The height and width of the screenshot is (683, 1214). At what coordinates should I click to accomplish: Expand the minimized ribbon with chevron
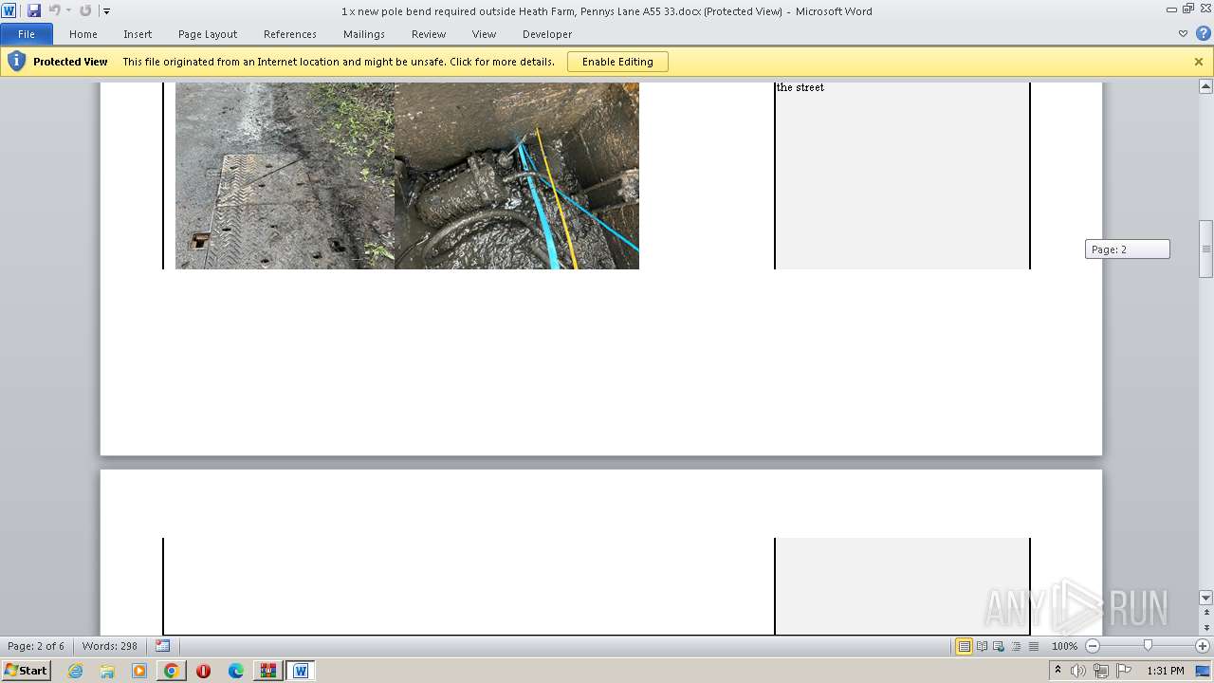pyautogui.click(x=1183, y=33)
